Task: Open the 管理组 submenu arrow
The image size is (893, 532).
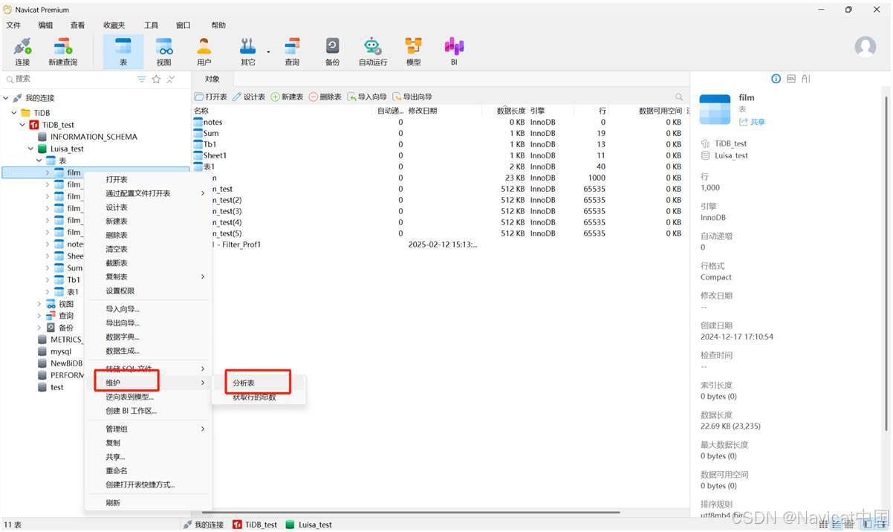Action: click(203, 429)
